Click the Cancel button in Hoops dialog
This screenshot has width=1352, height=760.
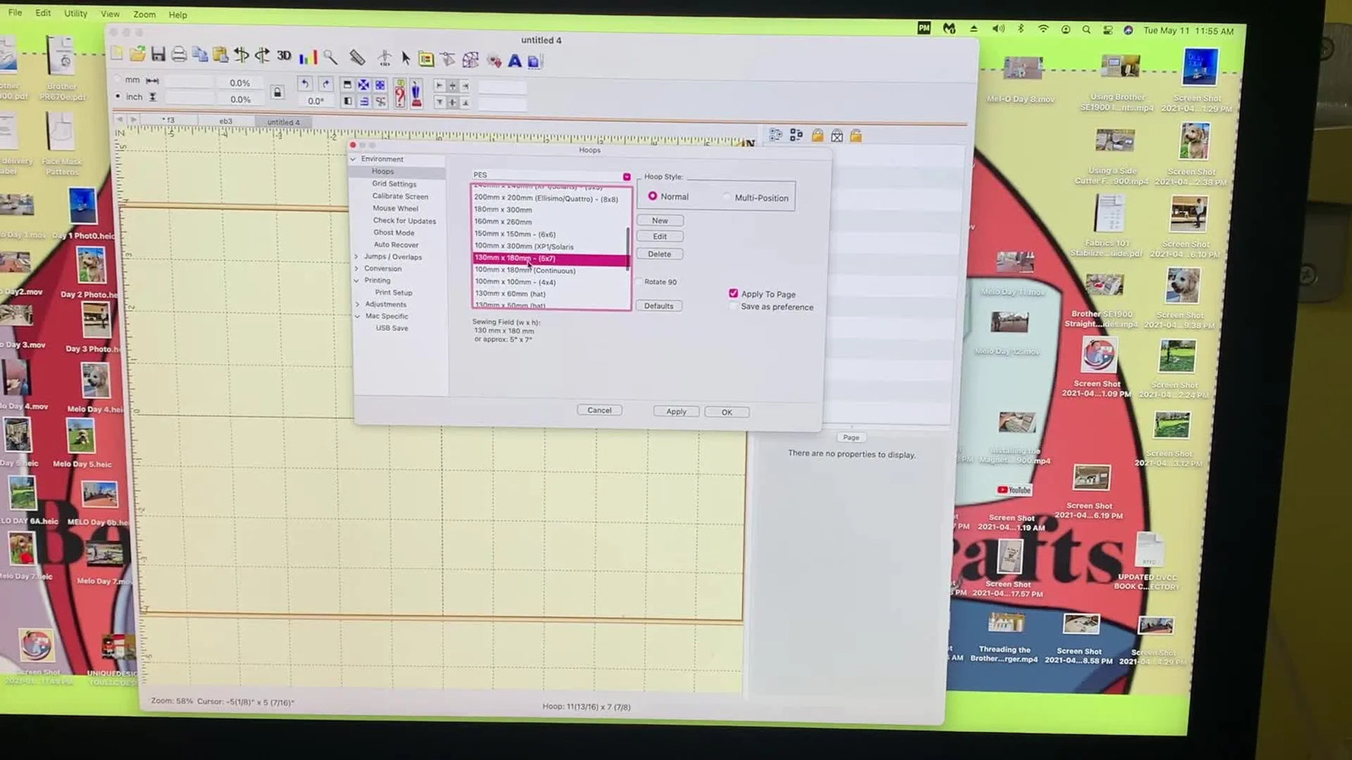tap(599, 410)
